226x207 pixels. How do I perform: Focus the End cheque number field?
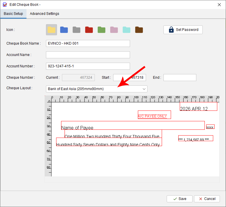[x=180, y=78]
